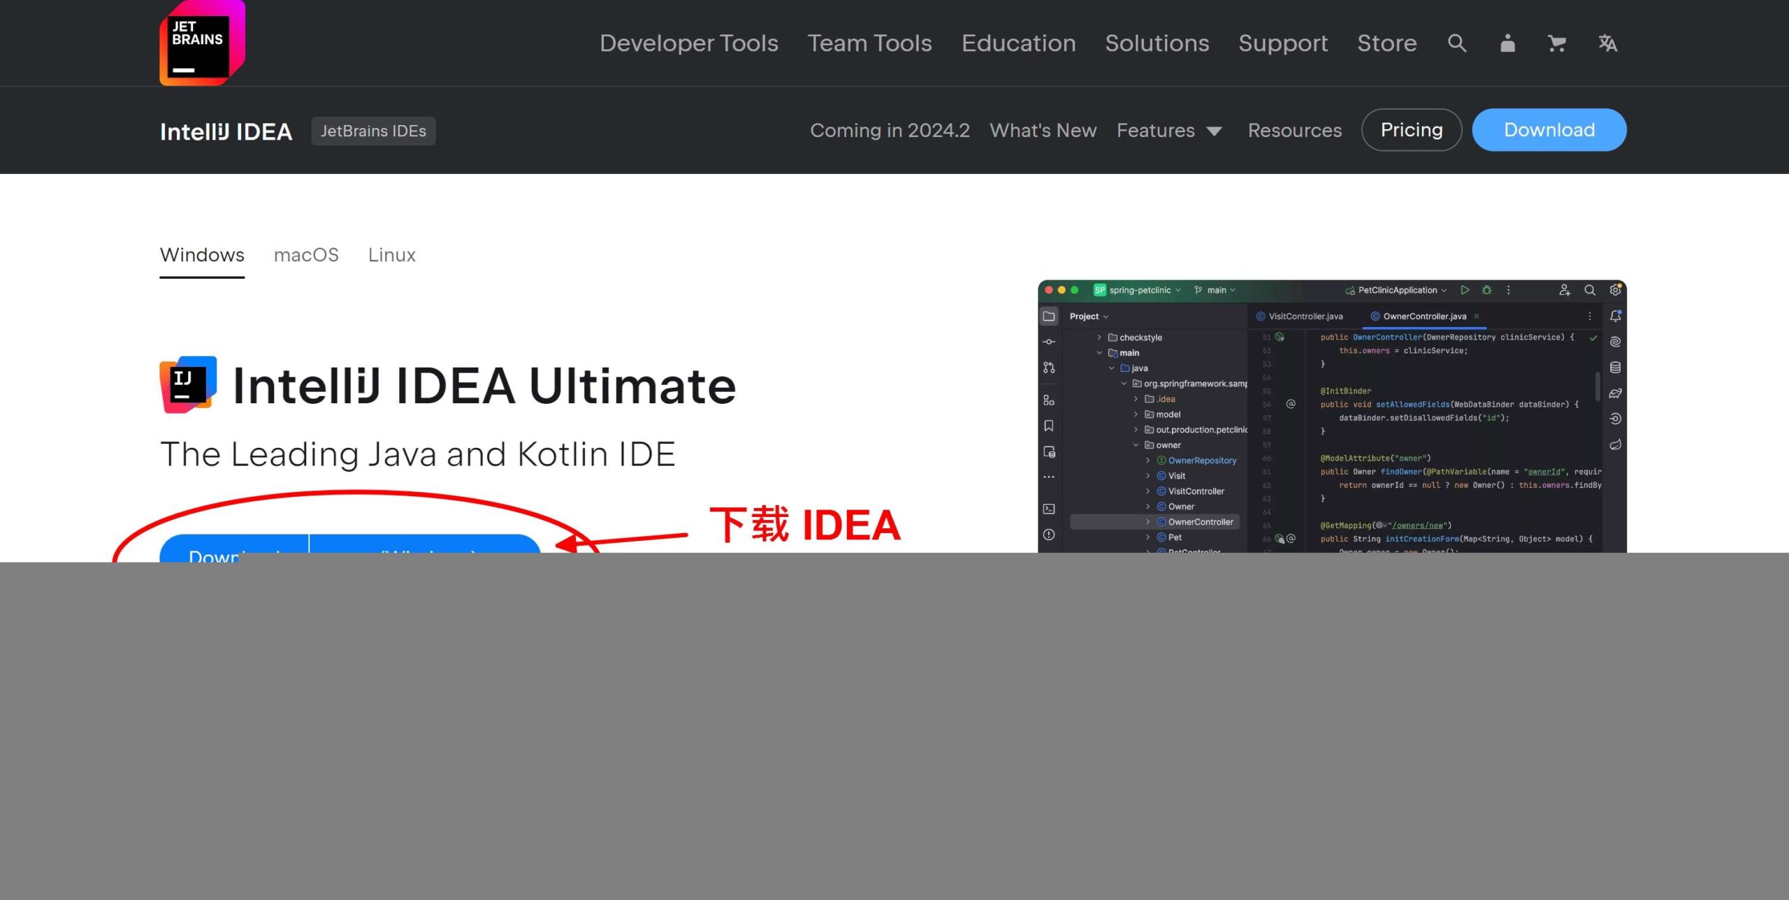Click the Debug bug icon in IDE preview
Image resolution: width=1789 pixels, height=900 pixels.
click(x=1487, y=290)
